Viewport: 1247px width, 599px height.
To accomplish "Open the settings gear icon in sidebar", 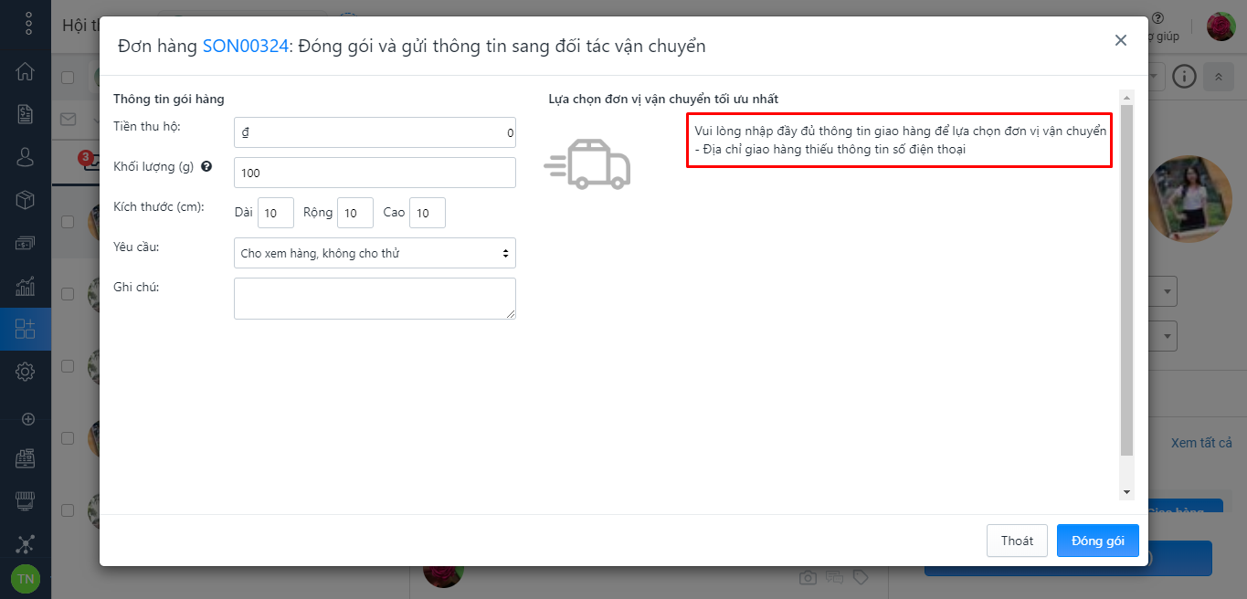I will (26, 372).
